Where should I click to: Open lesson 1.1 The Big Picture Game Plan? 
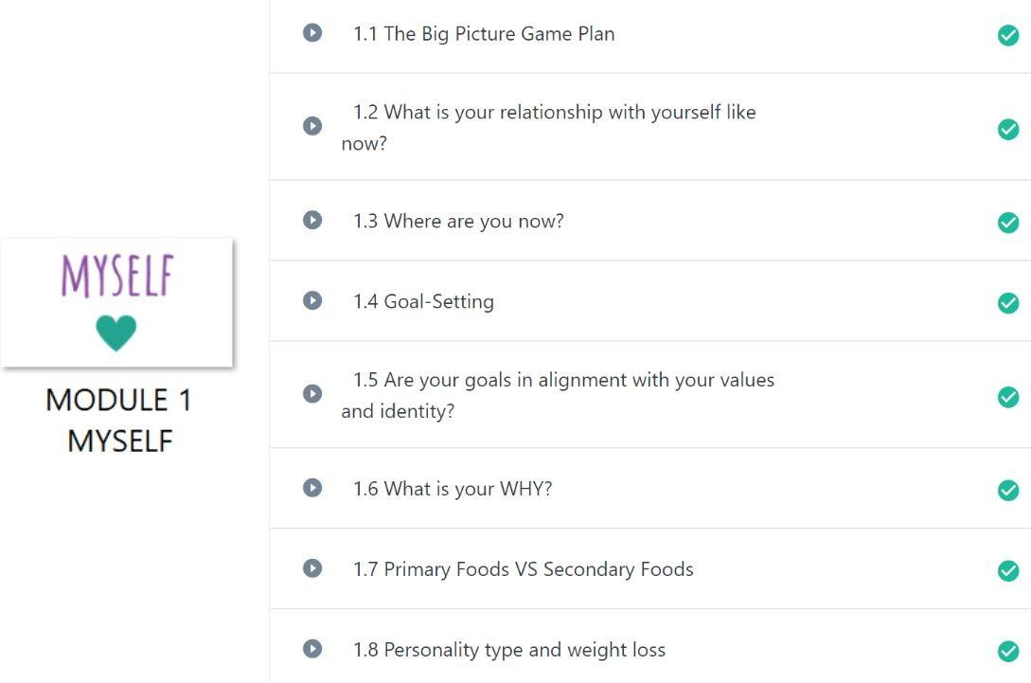484,34
